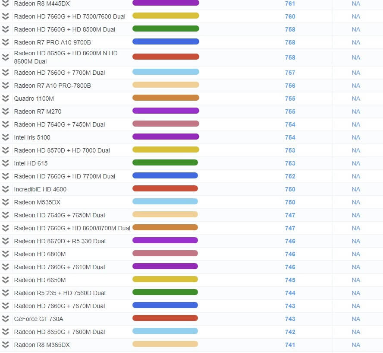Open the Radeon HD 6650M link

tap(40, 280)
